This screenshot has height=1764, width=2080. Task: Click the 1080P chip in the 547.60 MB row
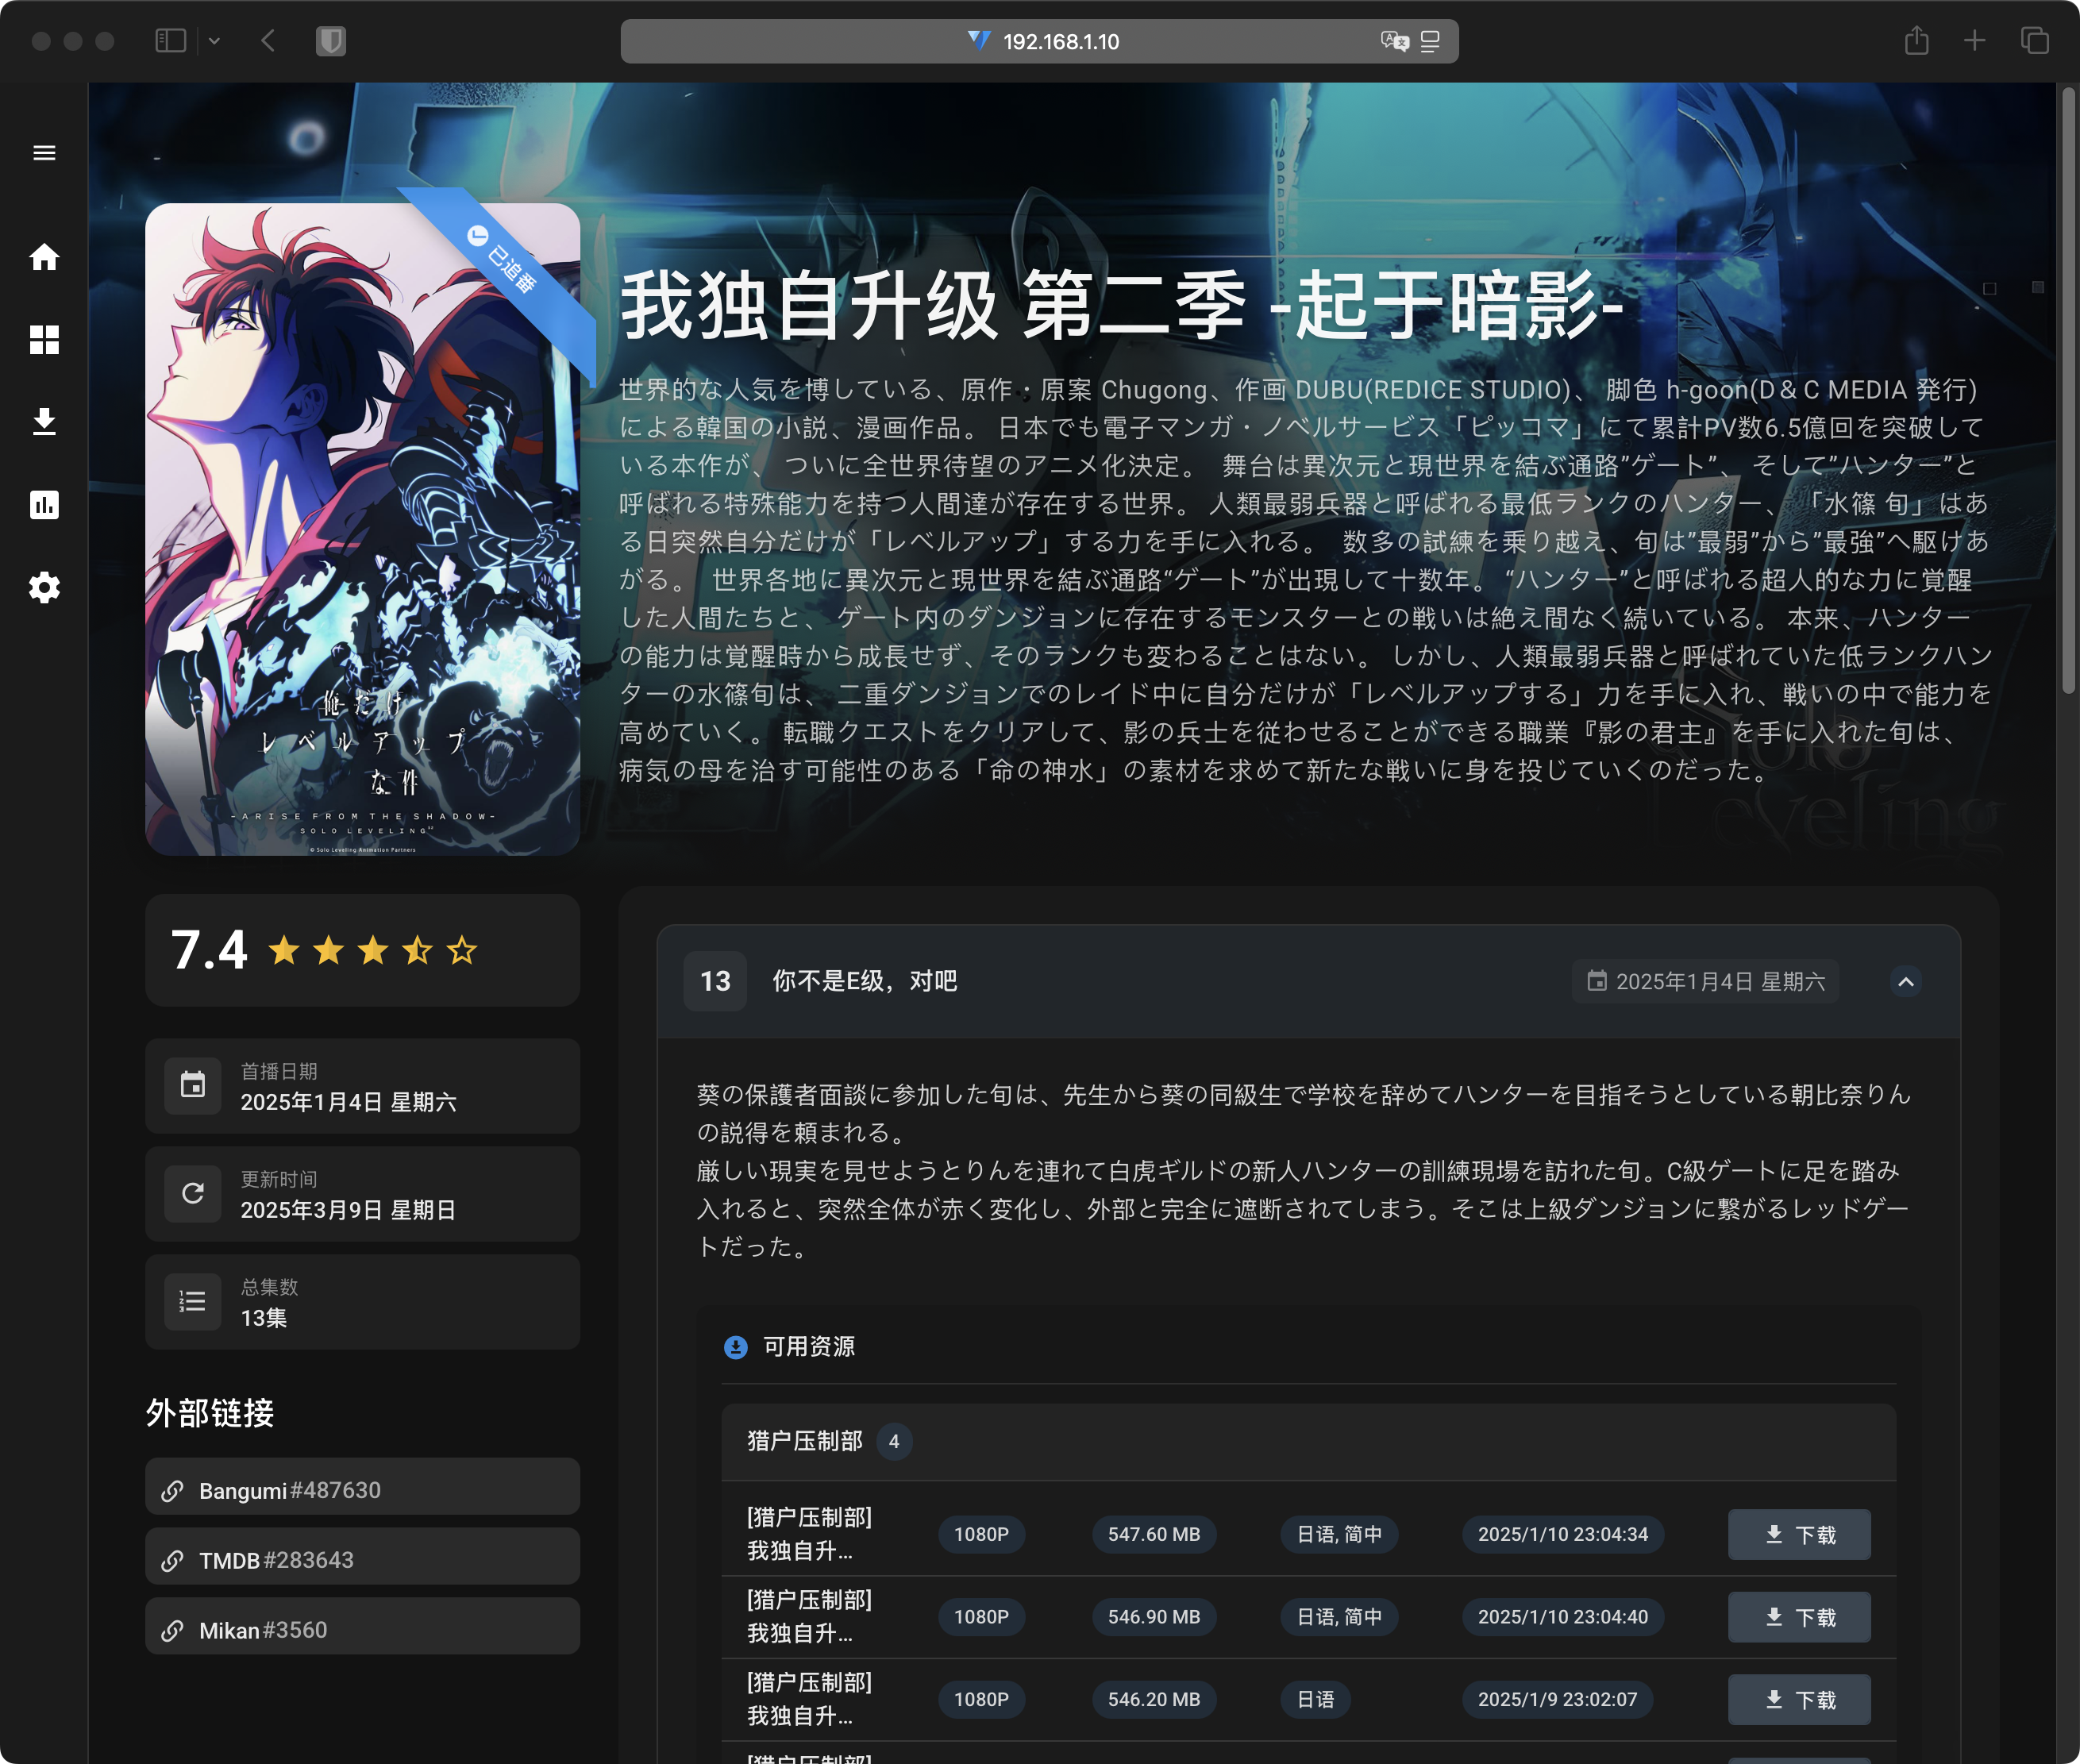(x=981, y=1534)
